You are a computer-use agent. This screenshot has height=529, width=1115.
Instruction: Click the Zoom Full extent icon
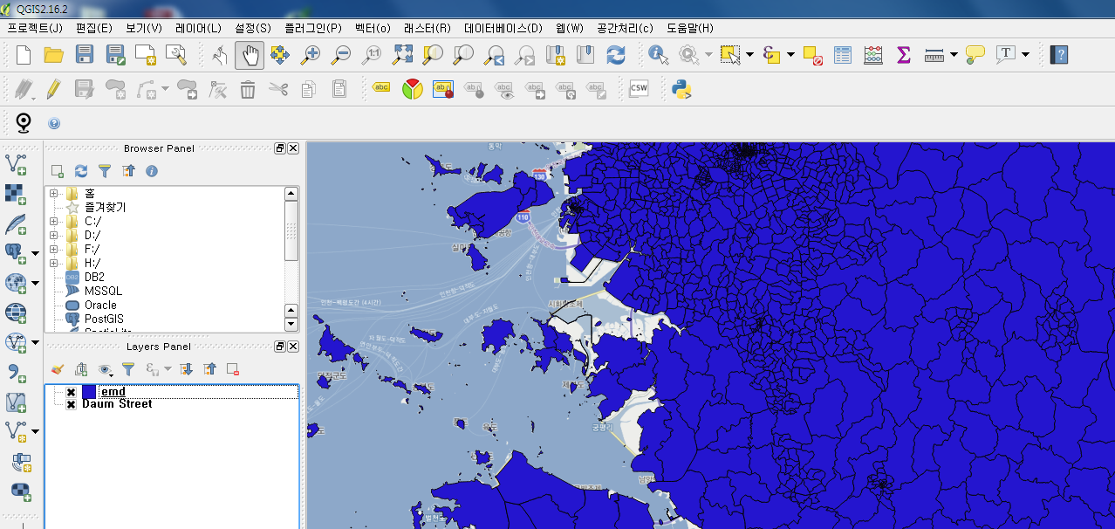click(402, 55)
